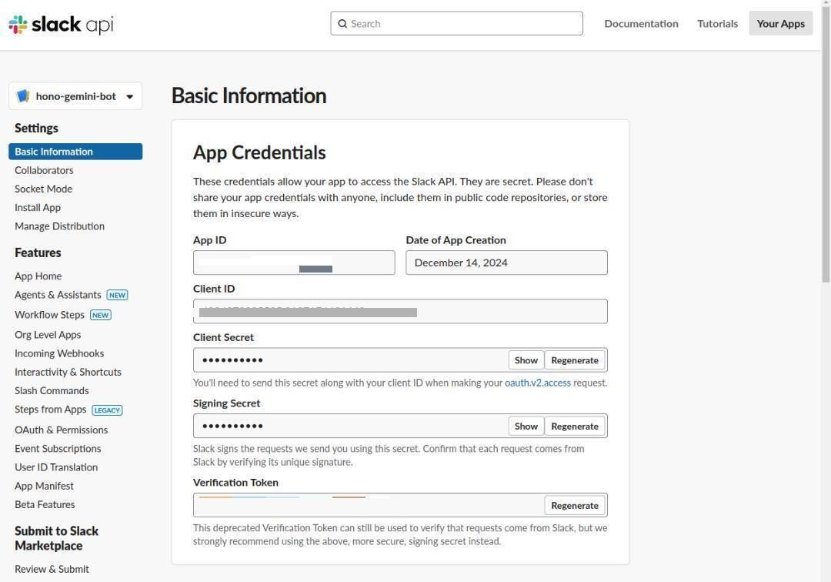Click the search magnifier icon
Screen dimensions: 831x582
coord(342,24)
